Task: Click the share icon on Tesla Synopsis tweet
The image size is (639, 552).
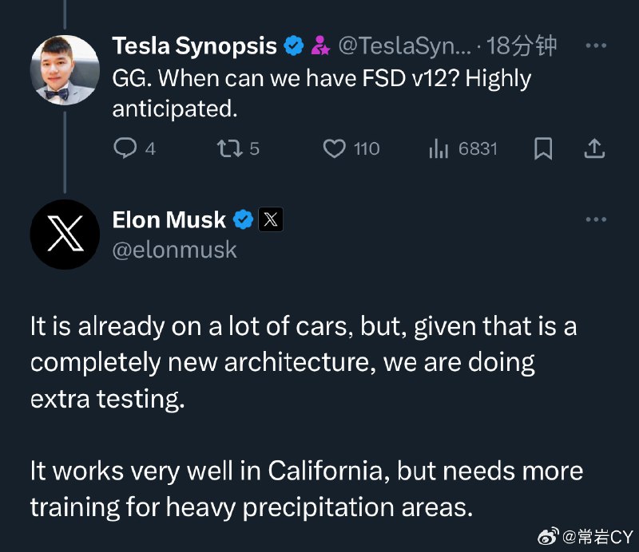Action: tap(594, 148)
